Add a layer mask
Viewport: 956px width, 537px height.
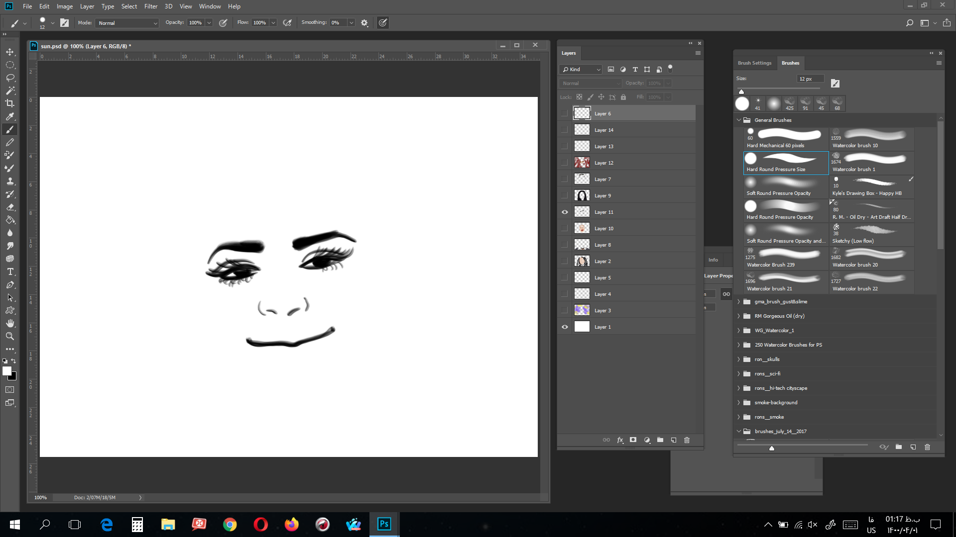tap(633, 440)
